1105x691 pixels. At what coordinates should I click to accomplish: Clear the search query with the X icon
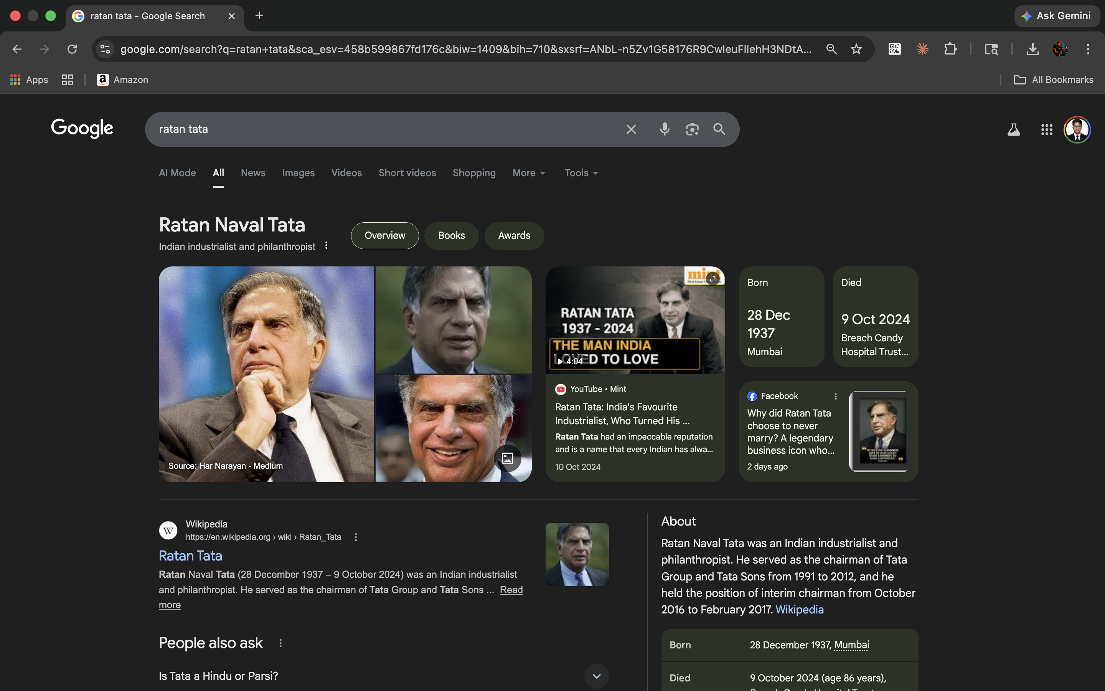[631, 129]
